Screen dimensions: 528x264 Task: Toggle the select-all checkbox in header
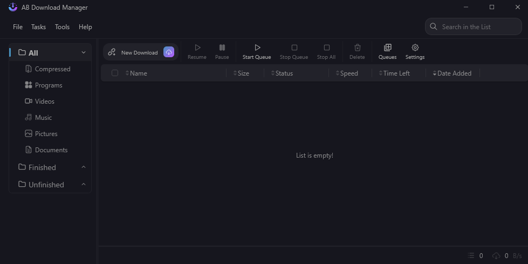click(115, 73)
